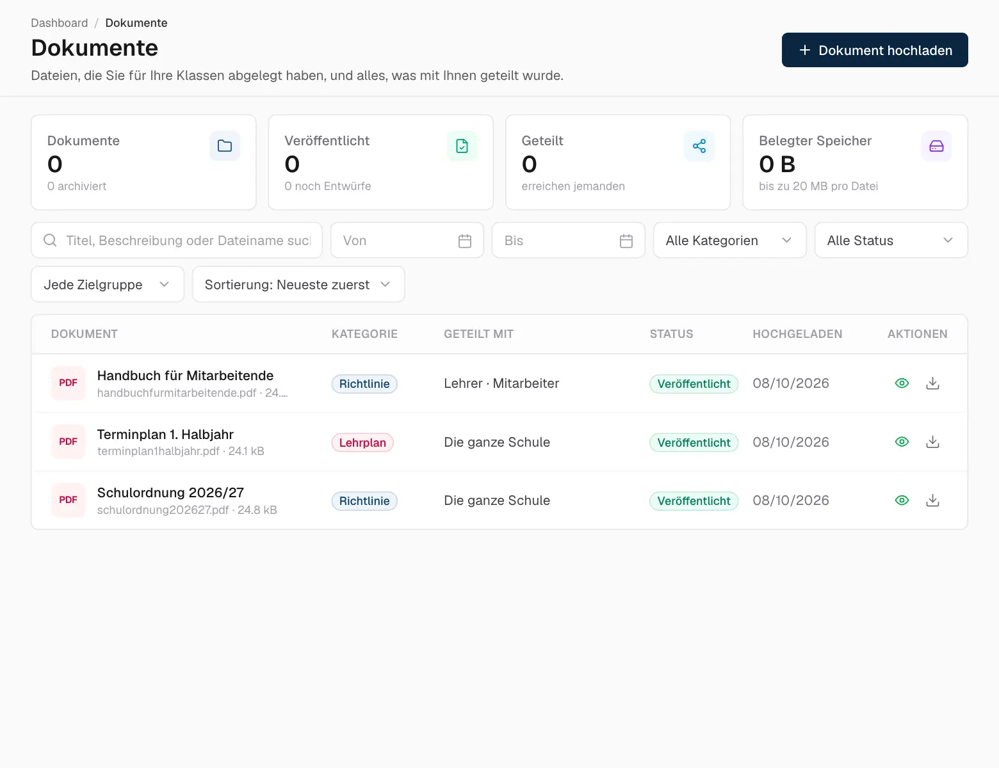The width and height of the screenshot is (999, 768).
Task: Preview Terminplan 1. Halbjahr with eye icon
Action: coord(902,442)
